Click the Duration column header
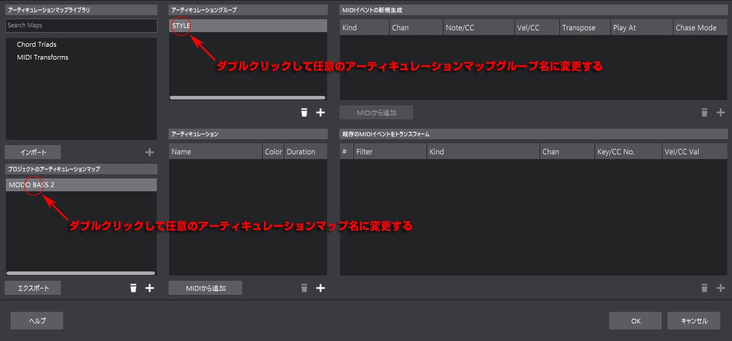This screenshot has height=341, width=732. [x=306, y=152]
